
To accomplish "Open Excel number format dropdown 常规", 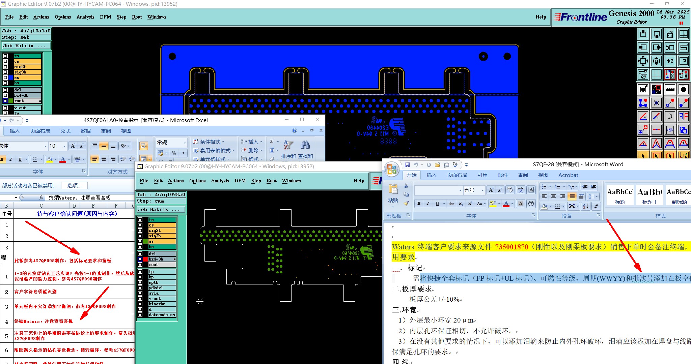I will point(184,143).
